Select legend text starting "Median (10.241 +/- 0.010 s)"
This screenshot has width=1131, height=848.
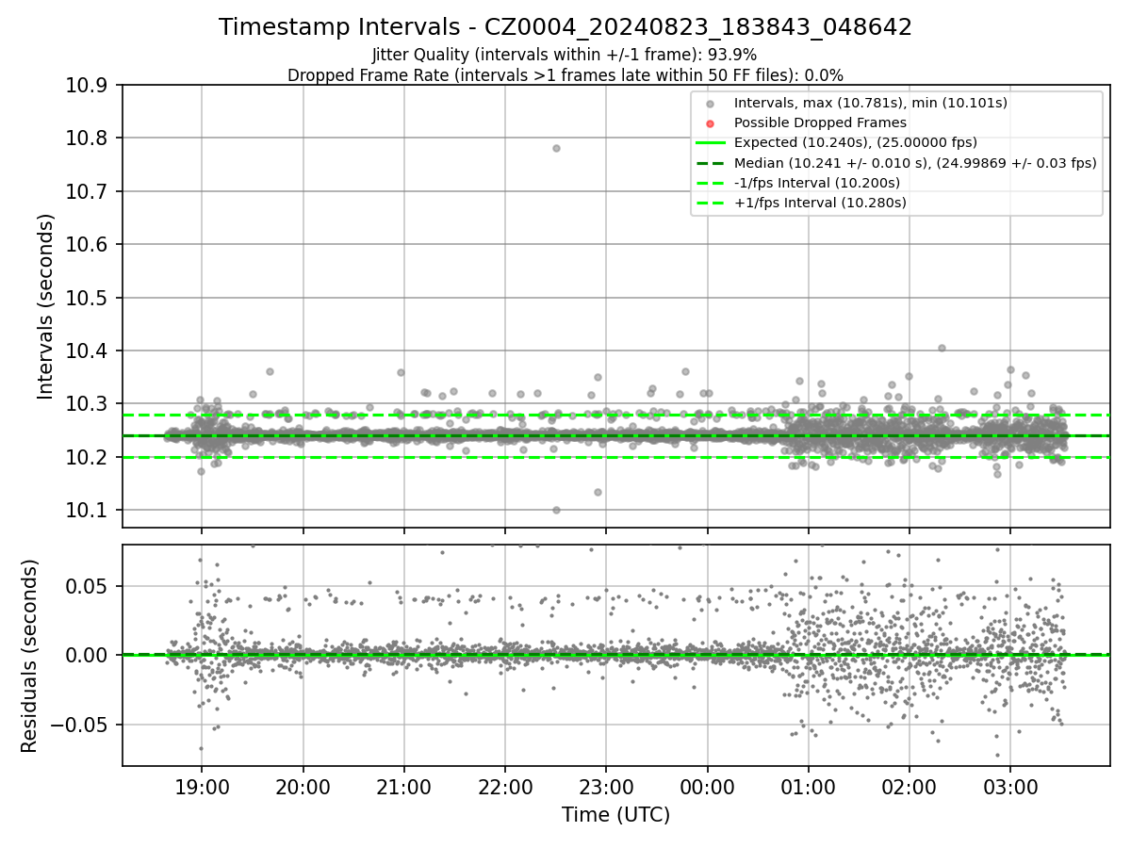coord(915,163)
